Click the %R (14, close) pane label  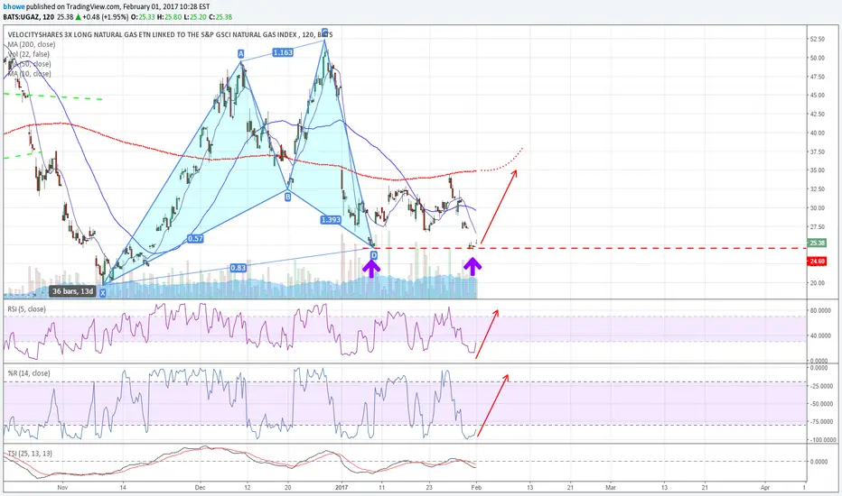click(x=29, y=373)
